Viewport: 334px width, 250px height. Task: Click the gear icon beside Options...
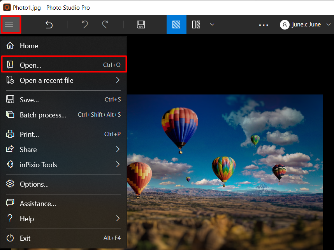(x=10, y=184)
